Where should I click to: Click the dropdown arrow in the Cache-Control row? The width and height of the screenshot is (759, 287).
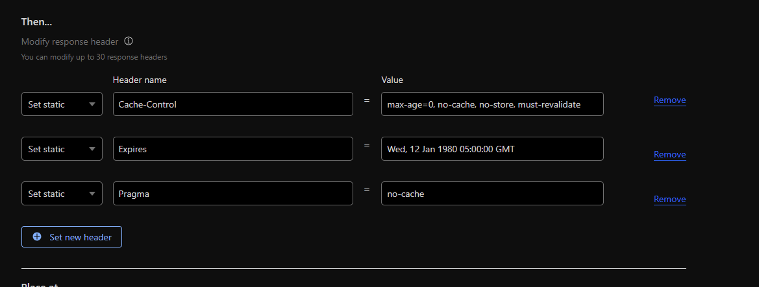coord(92,104)
